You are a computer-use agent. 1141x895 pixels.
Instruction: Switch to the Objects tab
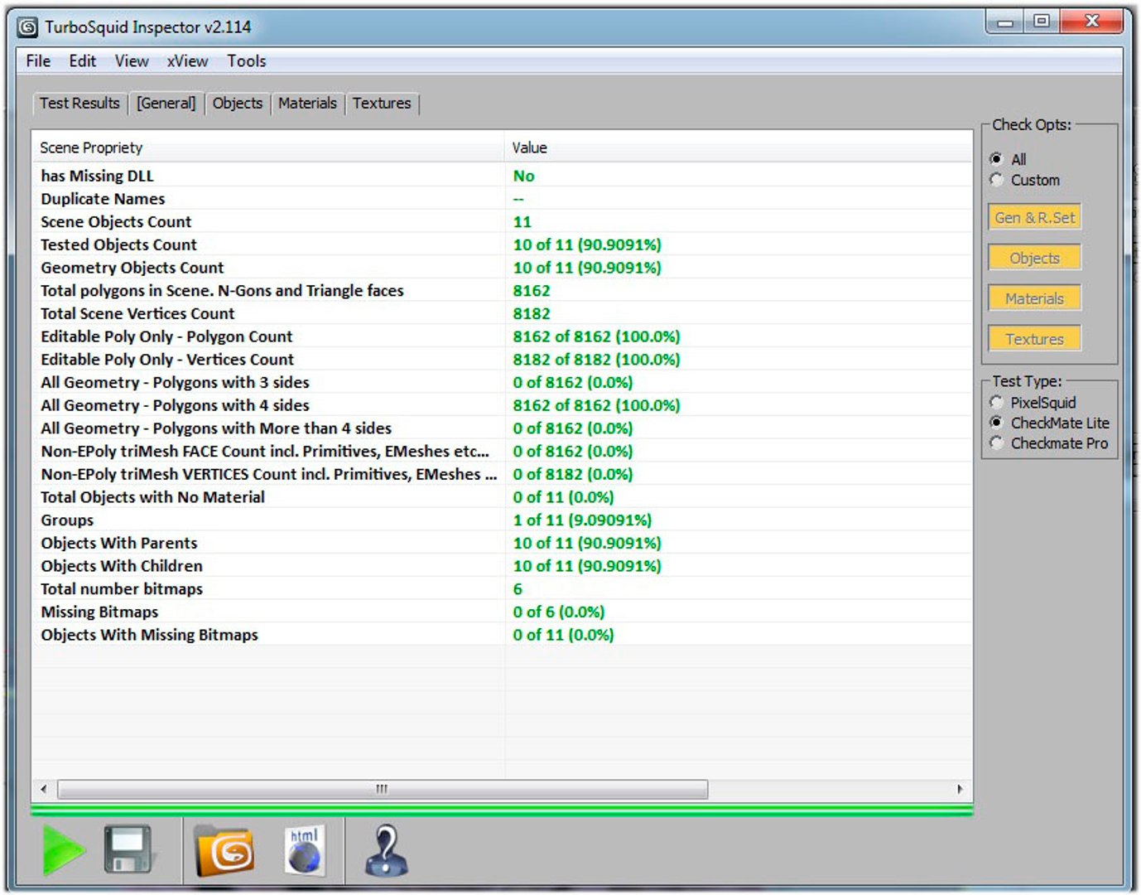pos(238,104)
